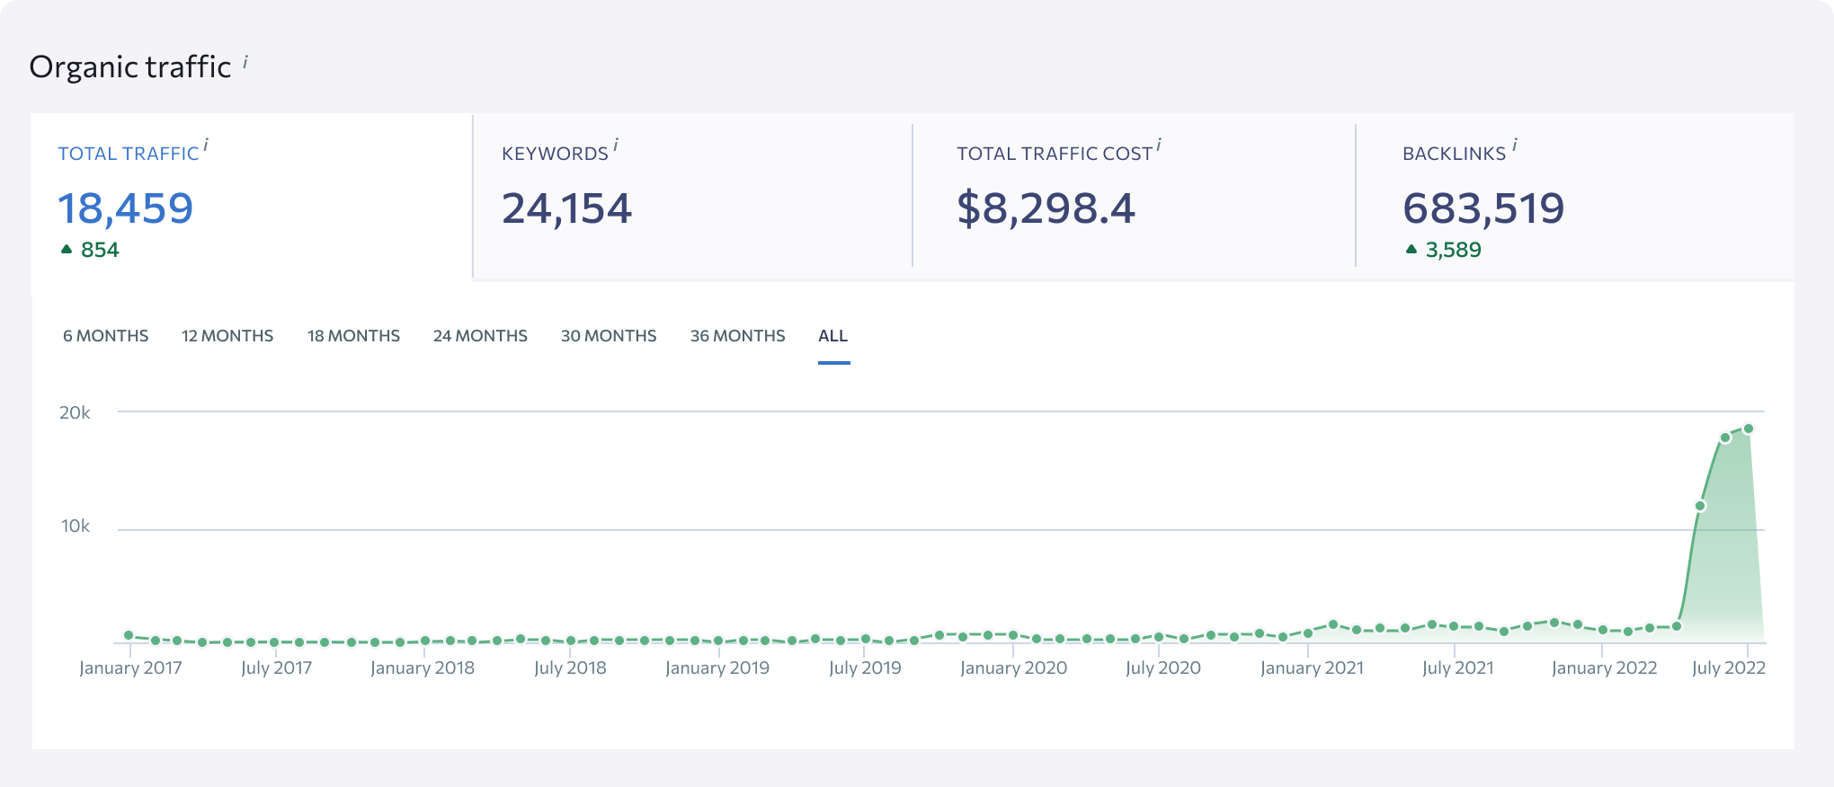Click the 24,154 keywords value

[567, 208]
